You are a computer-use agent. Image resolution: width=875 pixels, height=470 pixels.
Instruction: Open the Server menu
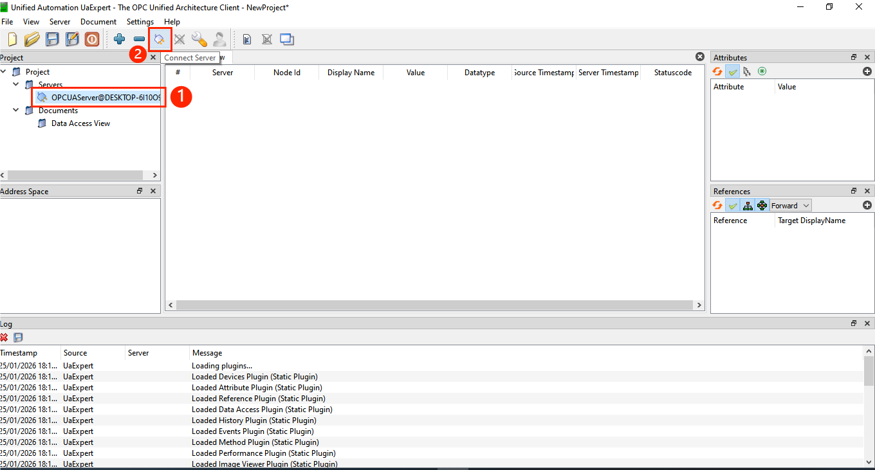(x=60, y=22)
